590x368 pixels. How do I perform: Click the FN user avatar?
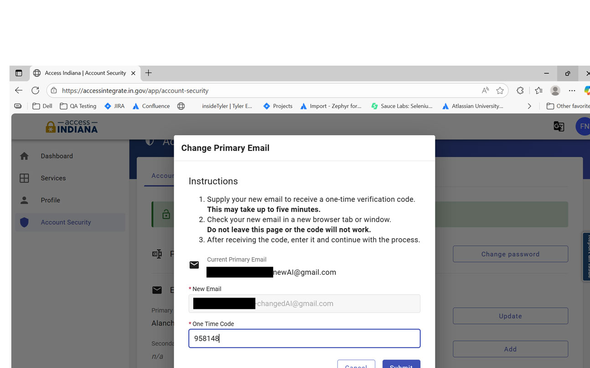583,127
